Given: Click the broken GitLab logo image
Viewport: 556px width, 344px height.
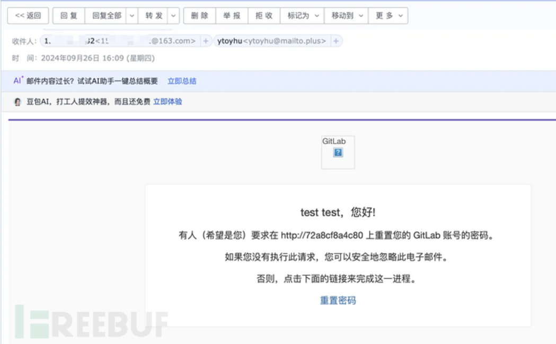Looking at the screenshot, I should (x=338, y=152).
